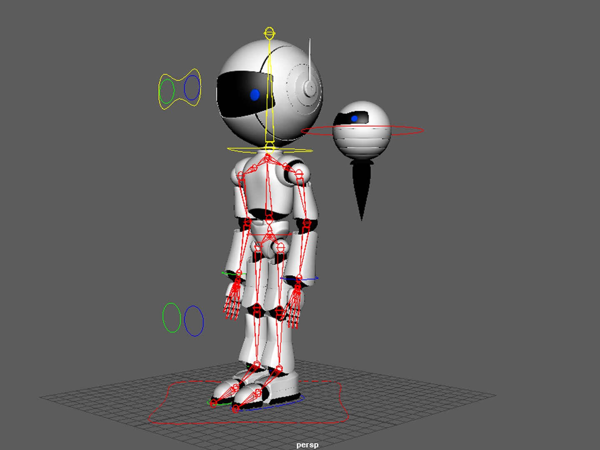Select the yellow neck ring control
The height and width of the screenshot is (450, 600).
point(270,150)
